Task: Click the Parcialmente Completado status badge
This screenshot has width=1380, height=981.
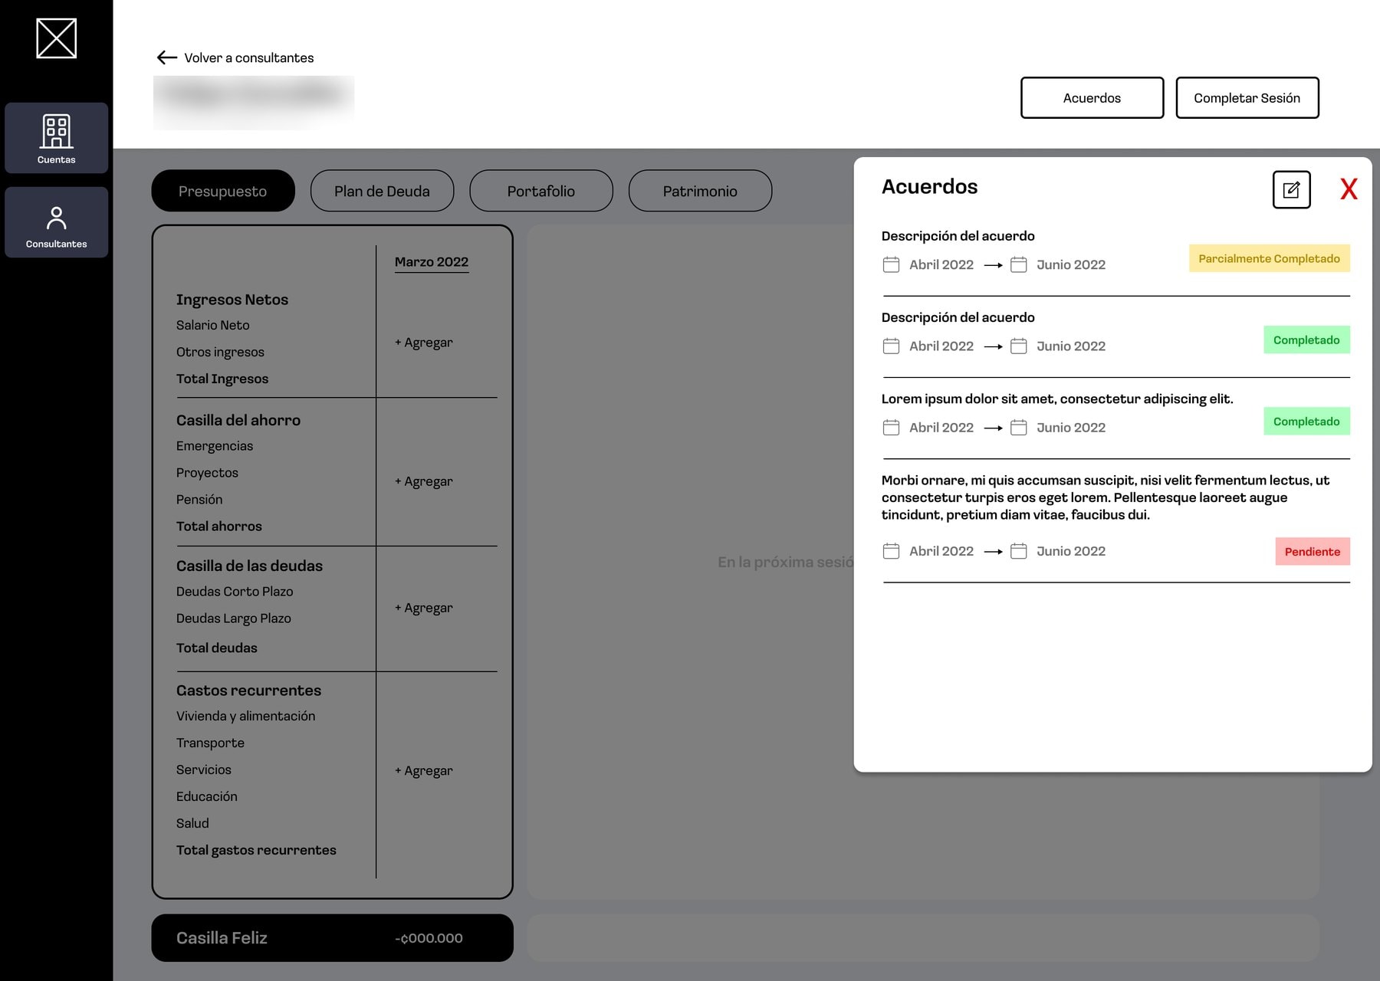Action: pyautogui.click(x=1269, y=258)
